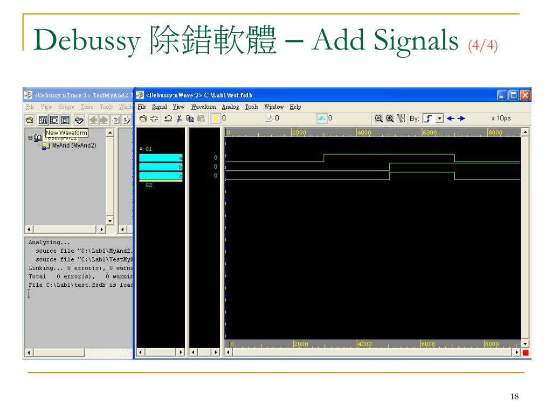Click signal list horizontal scroll left arrow
Viewport: 552px width, 414px height.
(x=141, y=352)
